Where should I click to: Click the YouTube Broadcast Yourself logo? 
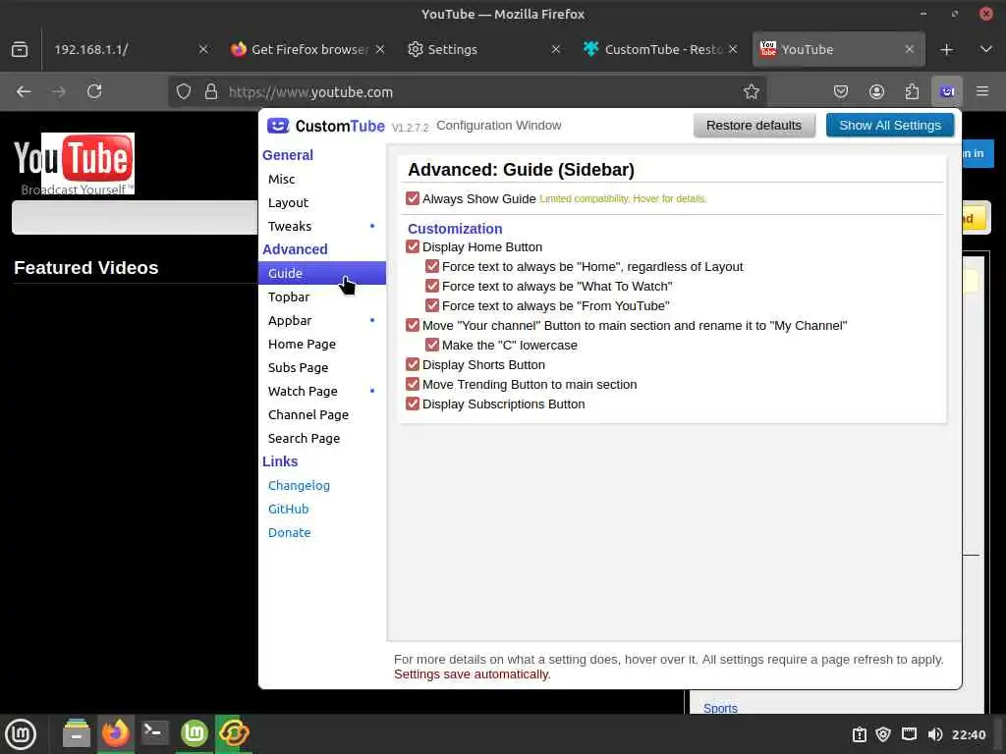(75, 164)
